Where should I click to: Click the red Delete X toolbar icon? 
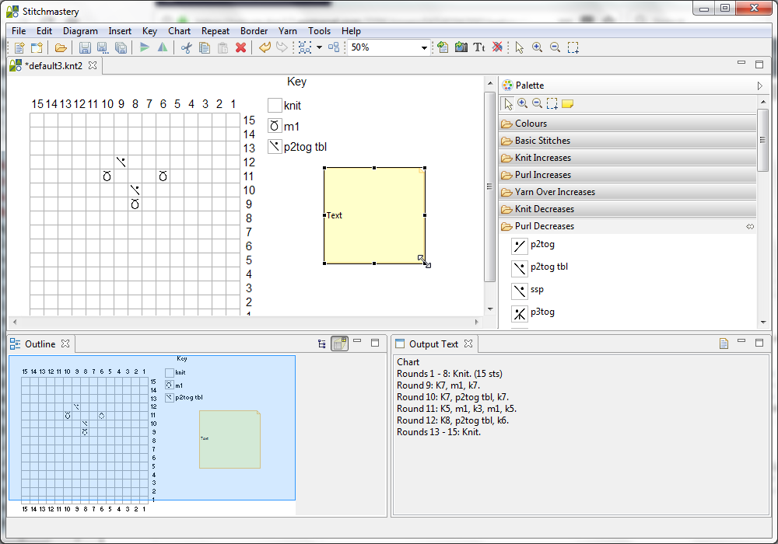240,47
